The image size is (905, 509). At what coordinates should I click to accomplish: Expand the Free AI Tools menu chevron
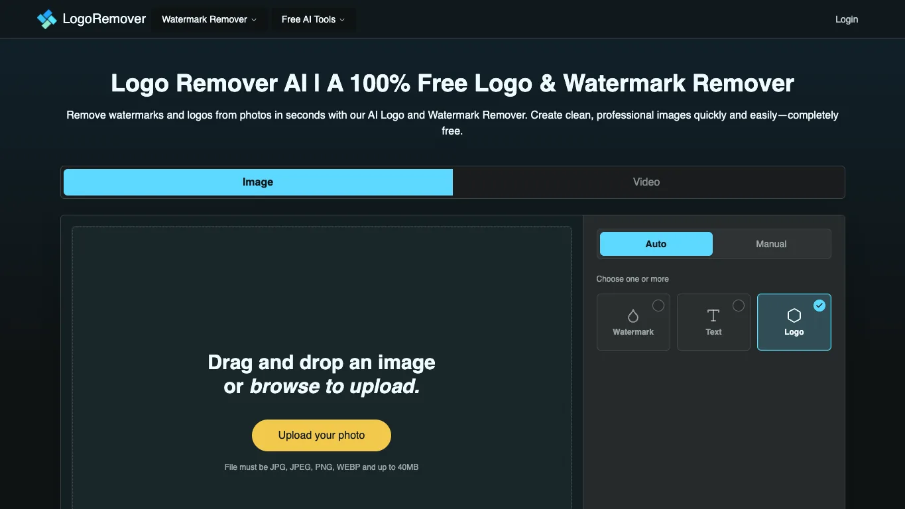[342, 20]
